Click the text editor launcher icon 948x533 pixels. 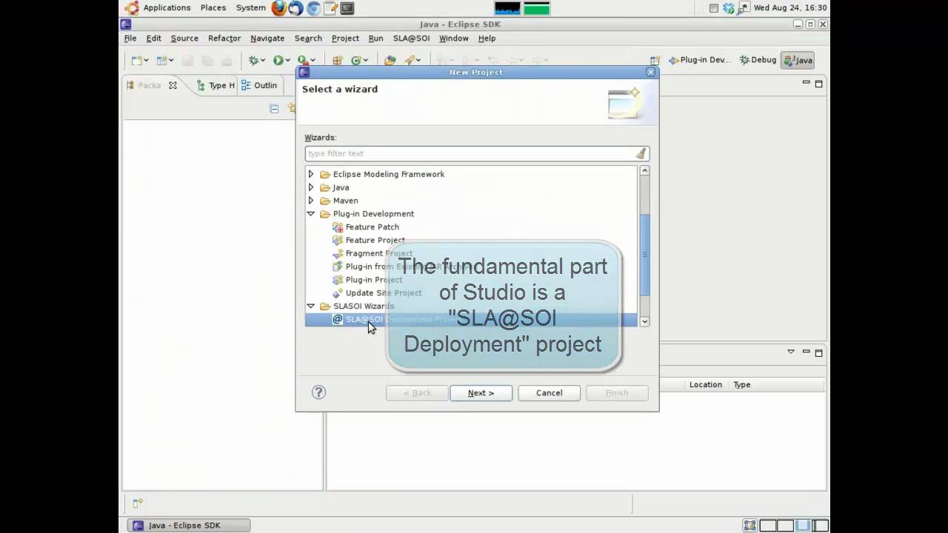330,8
